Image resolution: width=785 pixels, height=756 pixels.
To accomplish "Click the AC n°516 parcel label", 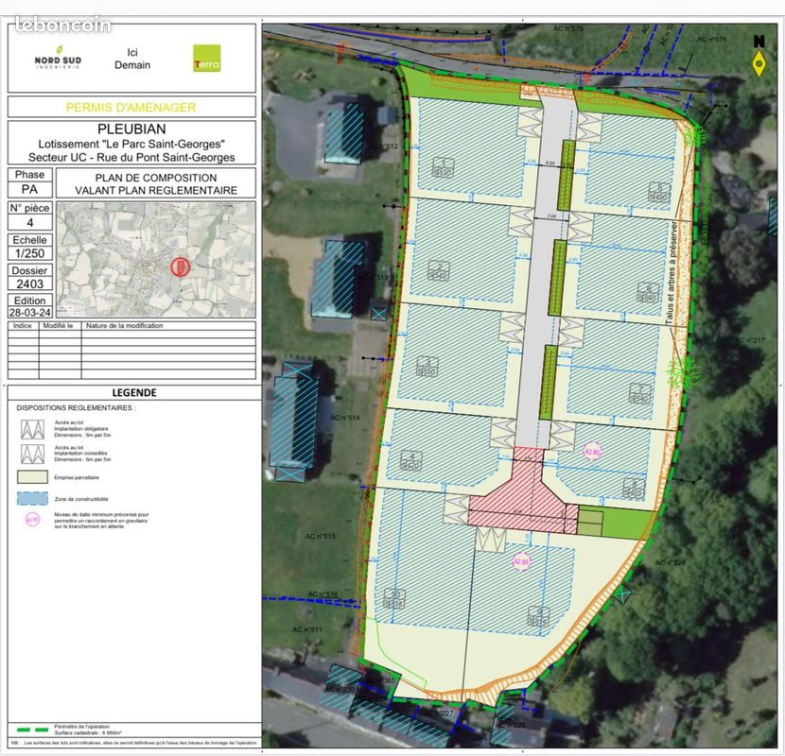I will pos(323,593).
